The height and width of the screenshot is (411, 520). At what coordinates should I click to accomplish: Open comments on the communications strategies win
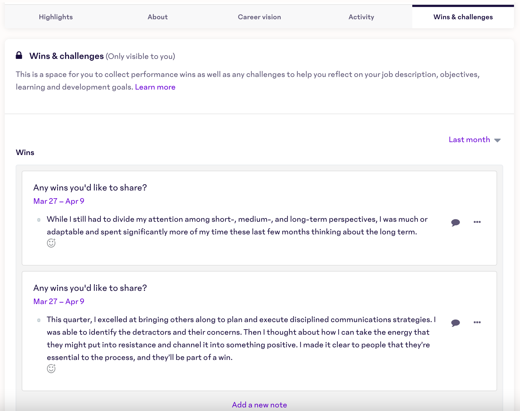coord(455,323)
